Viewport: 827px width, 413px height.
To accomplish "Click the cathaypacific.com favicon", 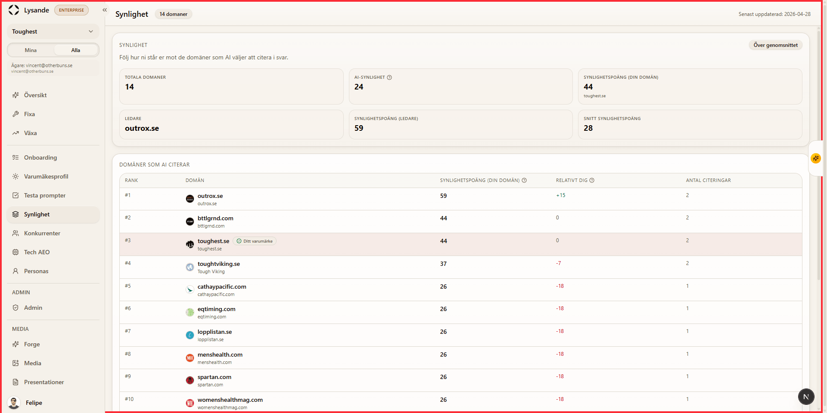I will 190,290.
